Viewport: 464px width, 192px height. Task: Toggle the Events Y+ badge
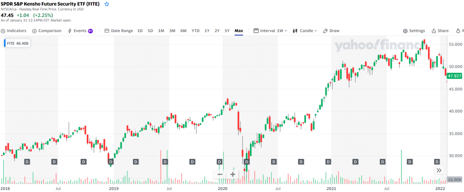(x=90, y=30)
